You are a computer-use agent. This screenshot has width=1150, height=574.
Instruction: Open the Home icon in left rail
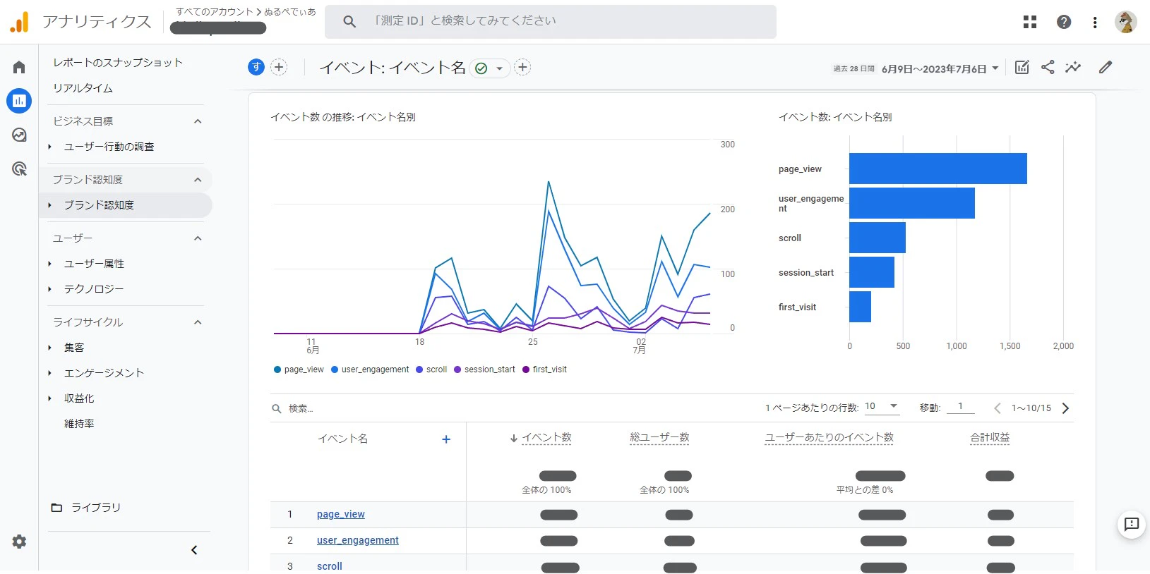tap(19, 67)
